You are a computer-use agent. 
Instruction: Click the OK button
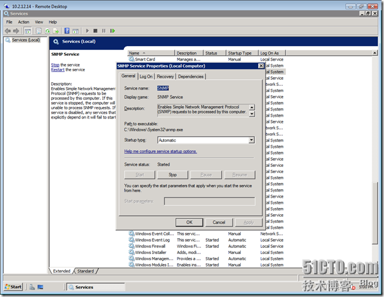(x=189, y=222)
